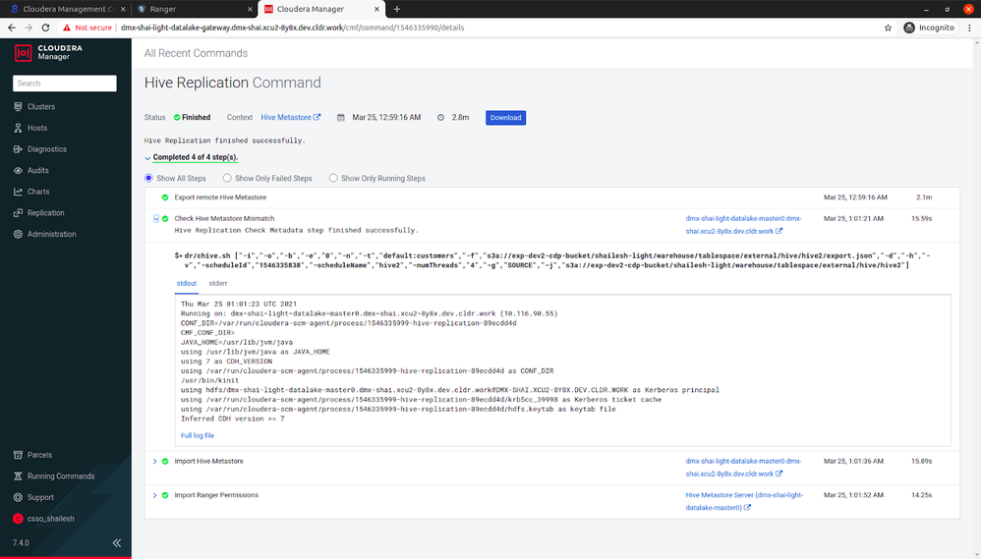Open Administration gear icon
The width and height of the screenshot is (981, 559).
click(x=18, y=235)
